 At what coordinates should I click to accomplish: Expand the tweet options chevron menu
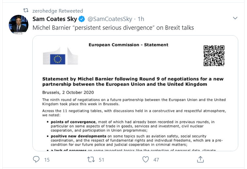click(235, 18)
